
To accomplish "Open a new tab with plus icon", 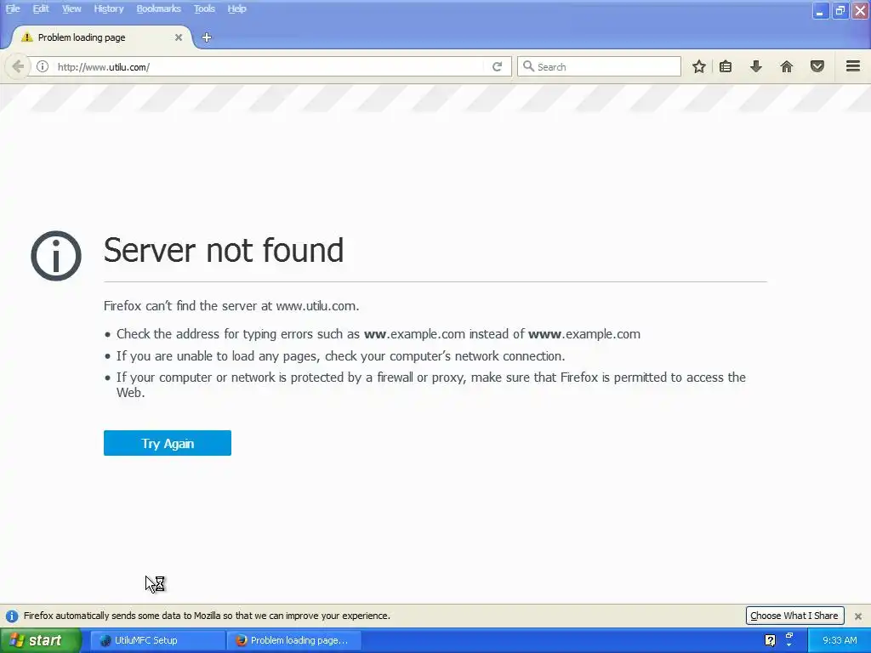I will point(207,37).
